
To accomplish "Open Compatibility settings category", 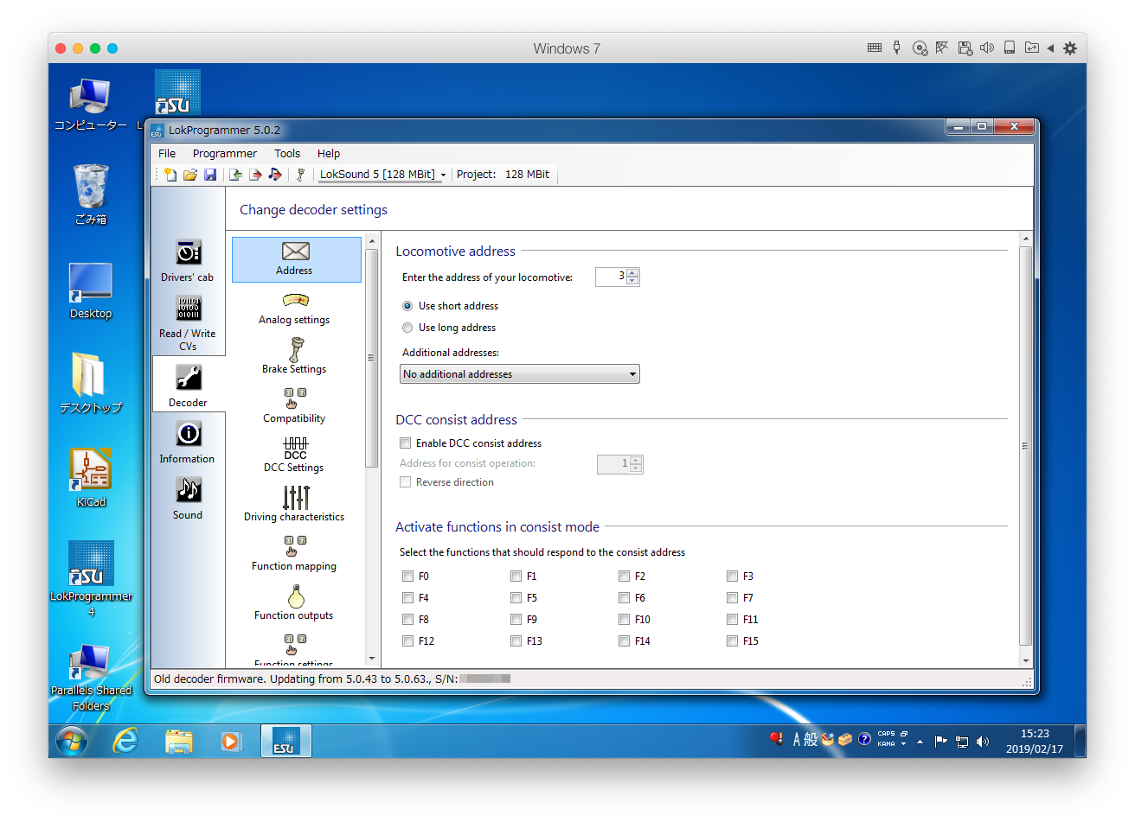I will coord(294,407).
